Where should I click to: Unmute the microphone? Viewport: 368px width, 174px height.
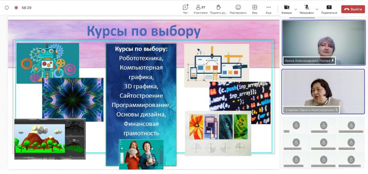[307, 9]
